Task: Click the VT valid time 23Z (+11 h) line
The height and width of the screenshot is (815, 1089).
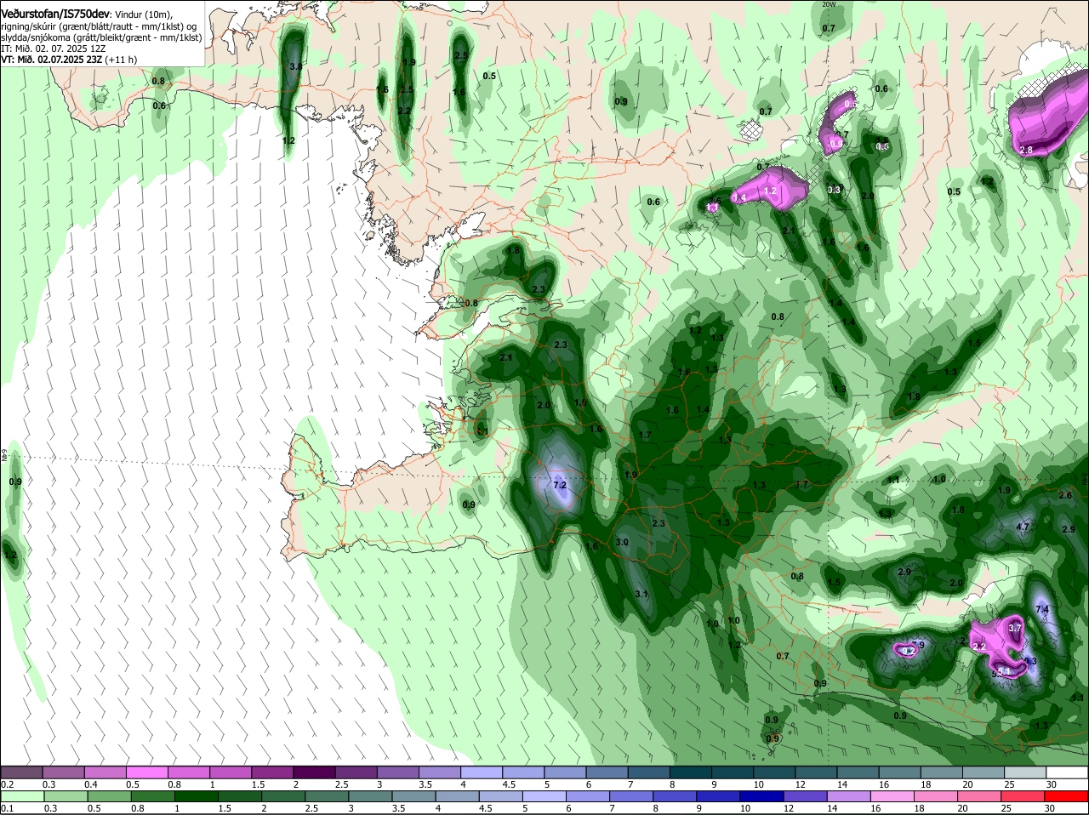Action: point(70,60)
